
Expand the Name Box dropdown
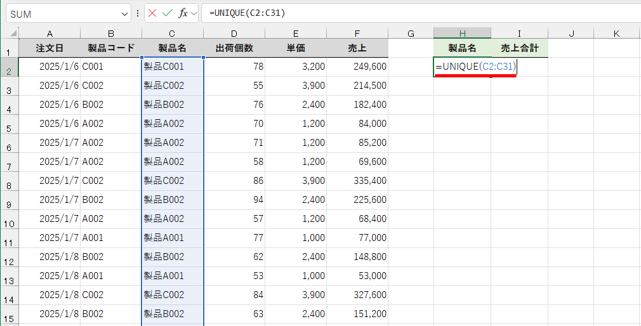click(124, 15)
